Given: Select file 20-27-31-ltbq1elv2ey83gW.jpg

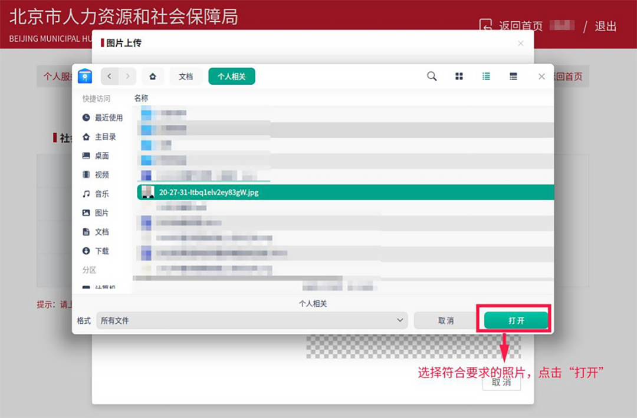Looking at the screenshot, I should click(x=209, y=192).
